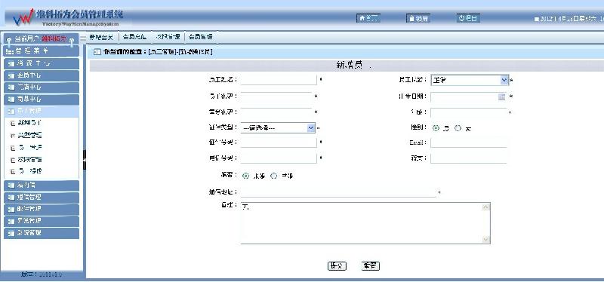The width and height of the screenshot is (604, 282).
Task: Click the page icon beside the current-location breadcrumb
Action: [x=97, y=52]
